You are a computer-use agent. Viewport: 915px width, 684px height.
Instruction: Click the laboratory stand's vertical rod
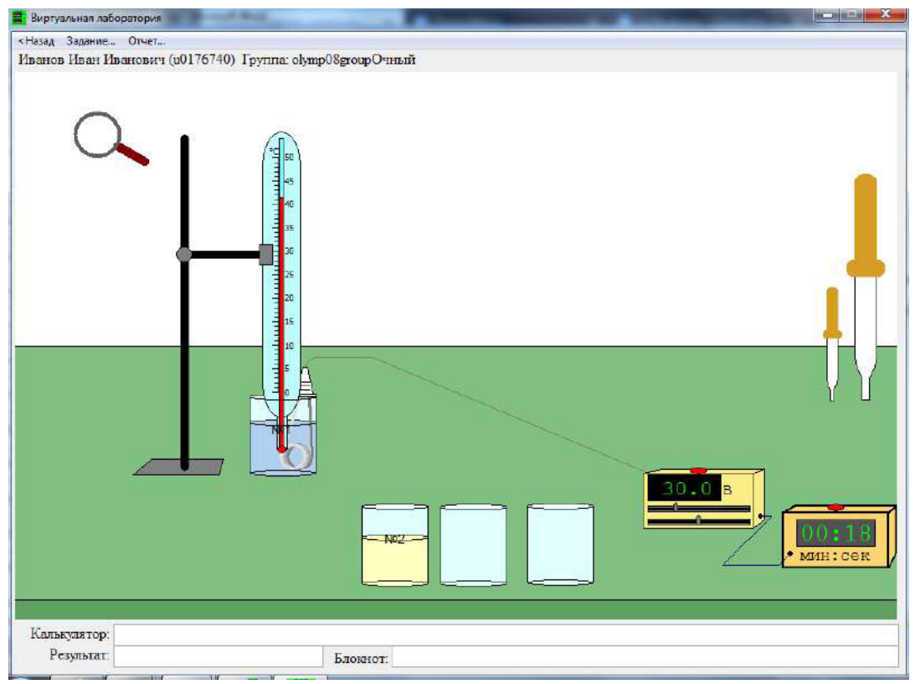[x=184, y=302]
